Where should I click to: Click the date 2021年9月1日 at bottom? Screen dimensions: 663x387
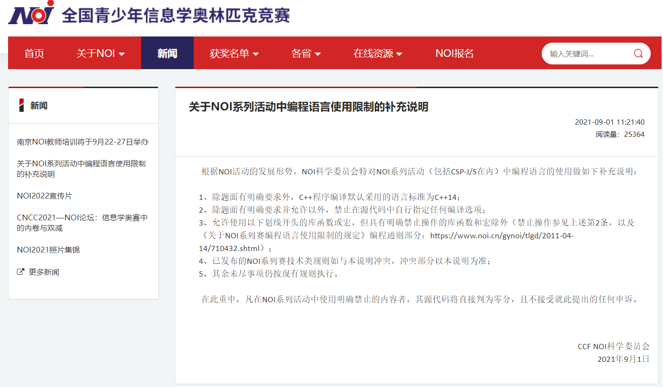pyautogui.click(x=623, y=359)
